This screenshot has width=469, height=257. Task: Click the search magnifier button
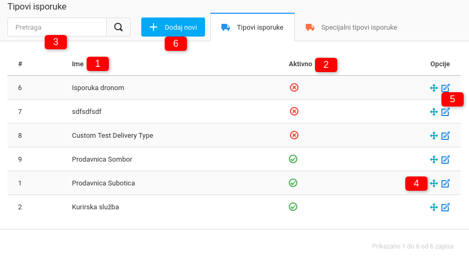click(x=118, y=27)
